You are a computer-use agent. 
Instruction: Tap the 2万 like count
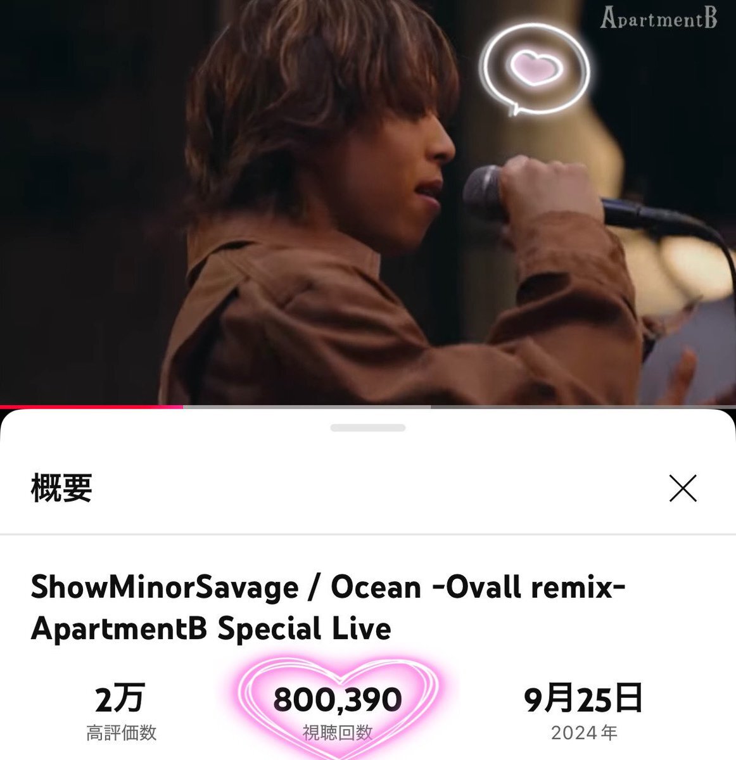click(120, 699)
